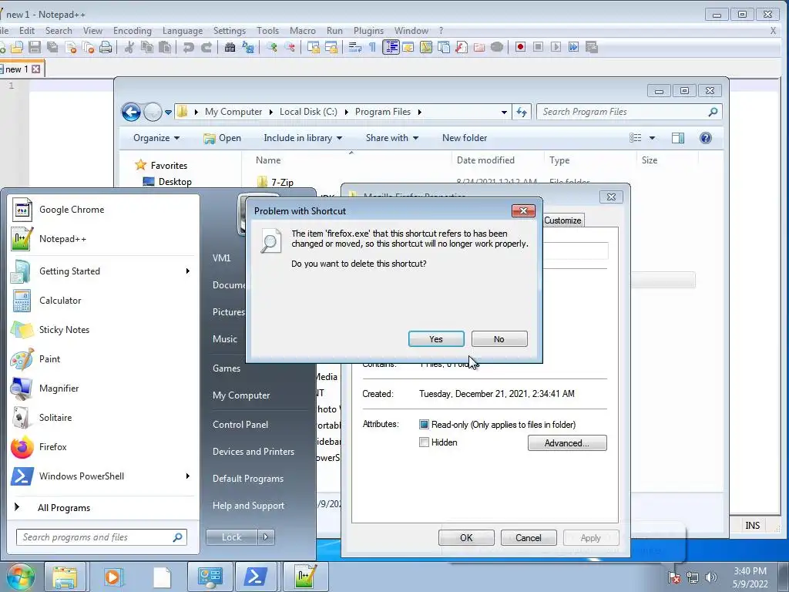Click Windows Start orb on taskbar

tap(21, 577)
